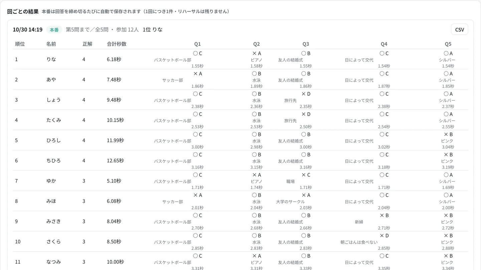Screen dimensions: 481x270
Task: Select the name みさき in the table
Action: point(53,222)
